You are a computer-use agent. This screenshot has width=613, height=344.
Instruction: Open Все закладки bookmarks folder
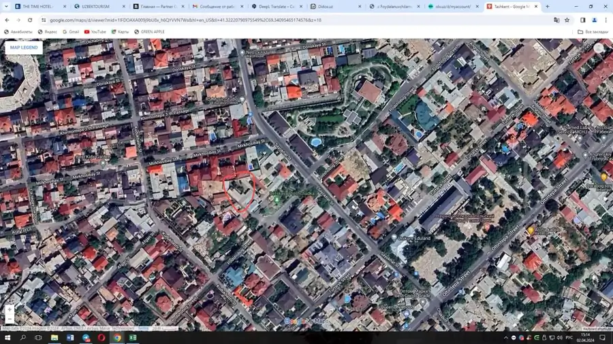tap(593, 32)
